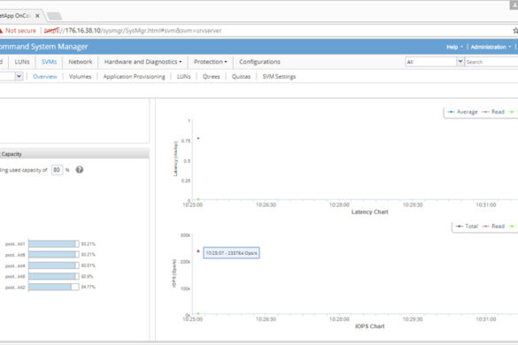Open the Administration menu
518x345 pixels.
pyautogui.click(x=491, y=47)
